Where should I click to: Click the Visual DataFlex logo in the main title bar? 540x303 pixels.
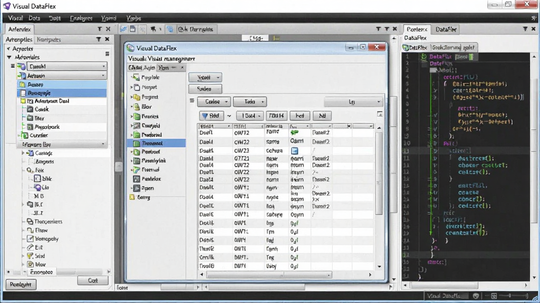pyautogui.click(x=6, y=6)
